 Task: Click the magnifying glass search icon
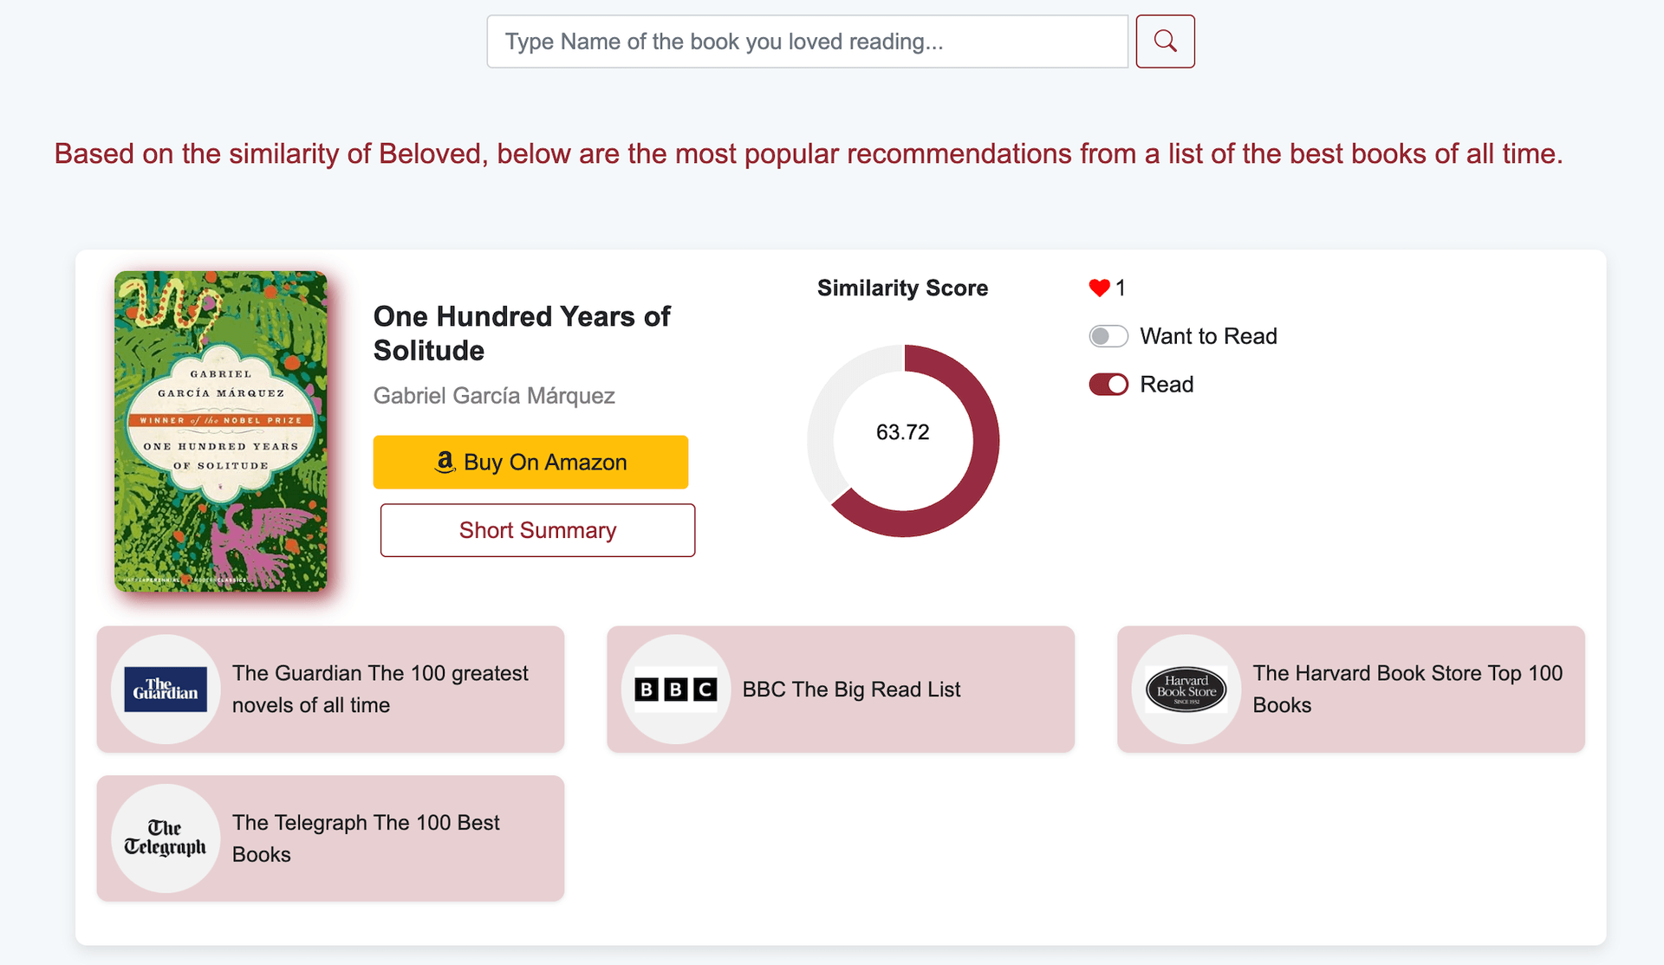(1165, 42)
